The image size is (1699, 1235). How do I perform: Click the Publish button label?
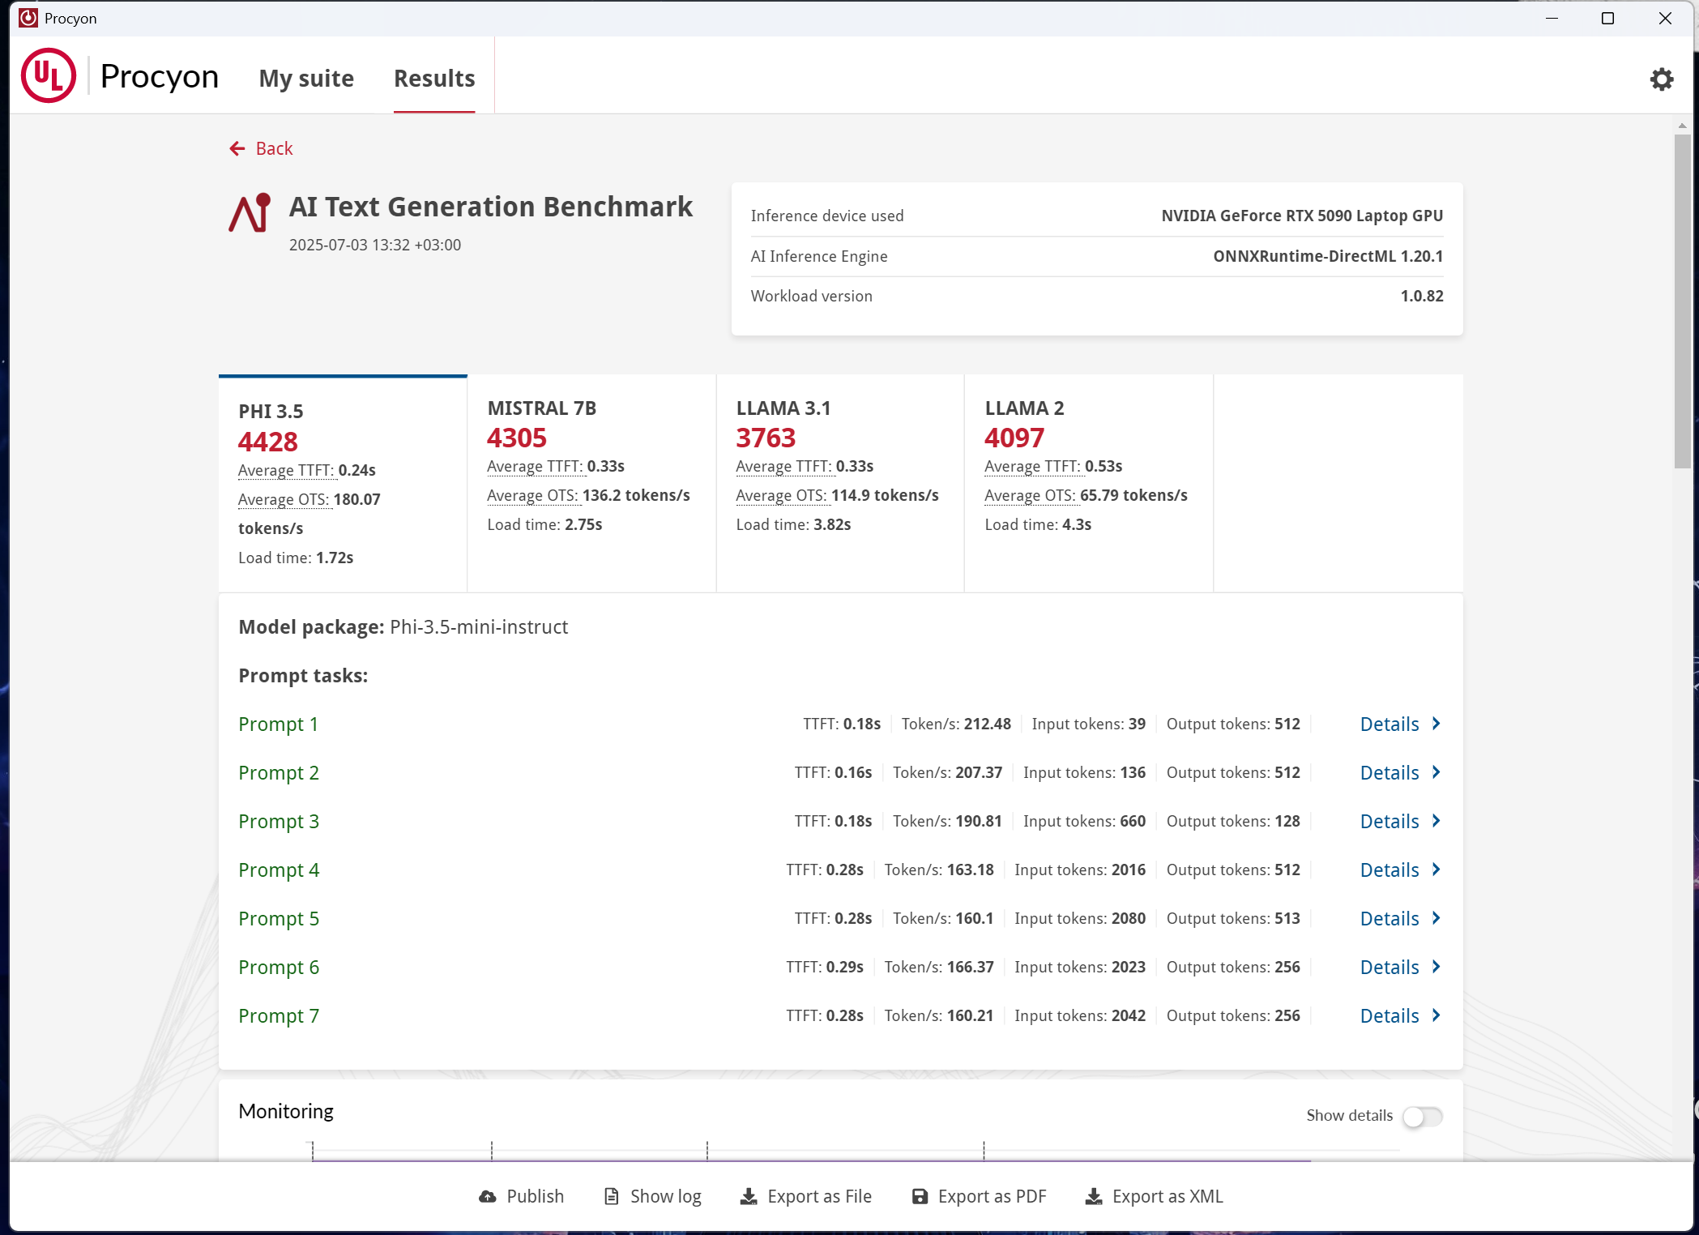click(535, 1196)
